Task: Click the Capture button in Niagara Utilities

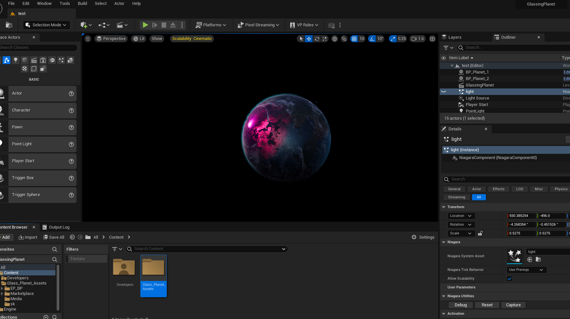Action: (513, 305)
